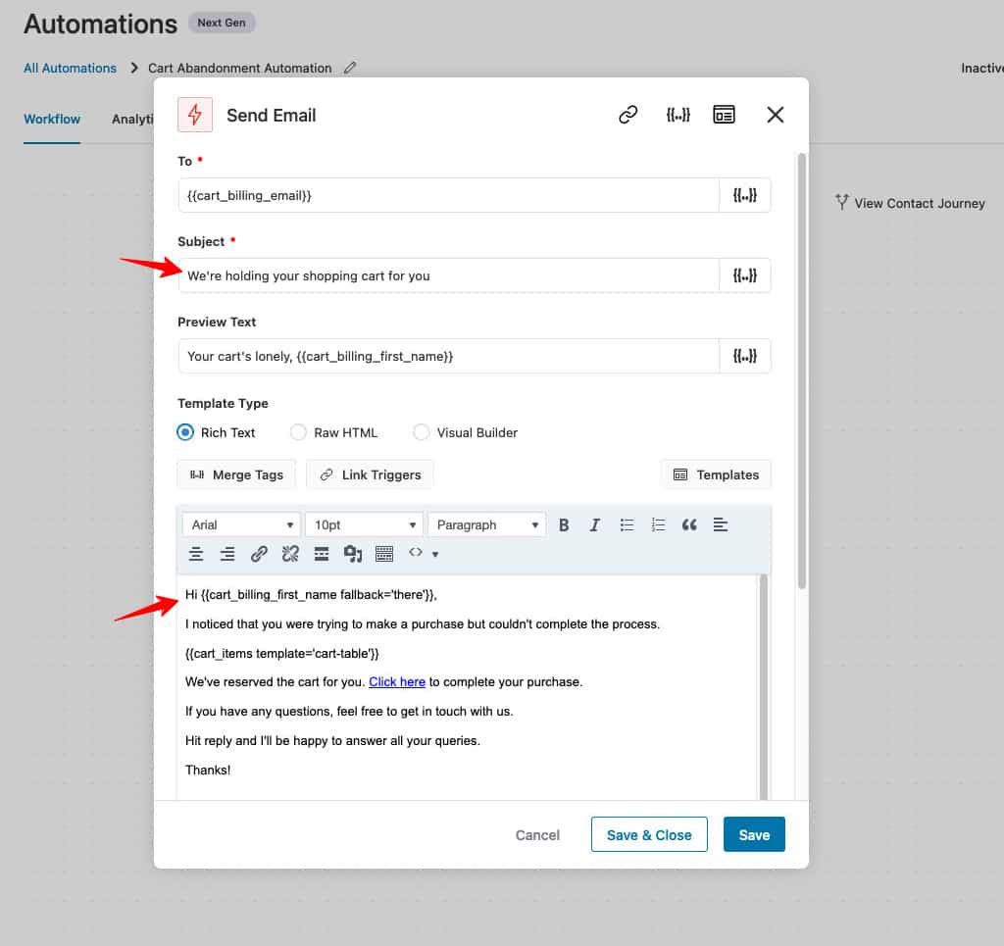Image resolution: width=1004 pixels, height=946 pixels.
Task: Switch to the Workflow tab
Action: coord(52,119)
